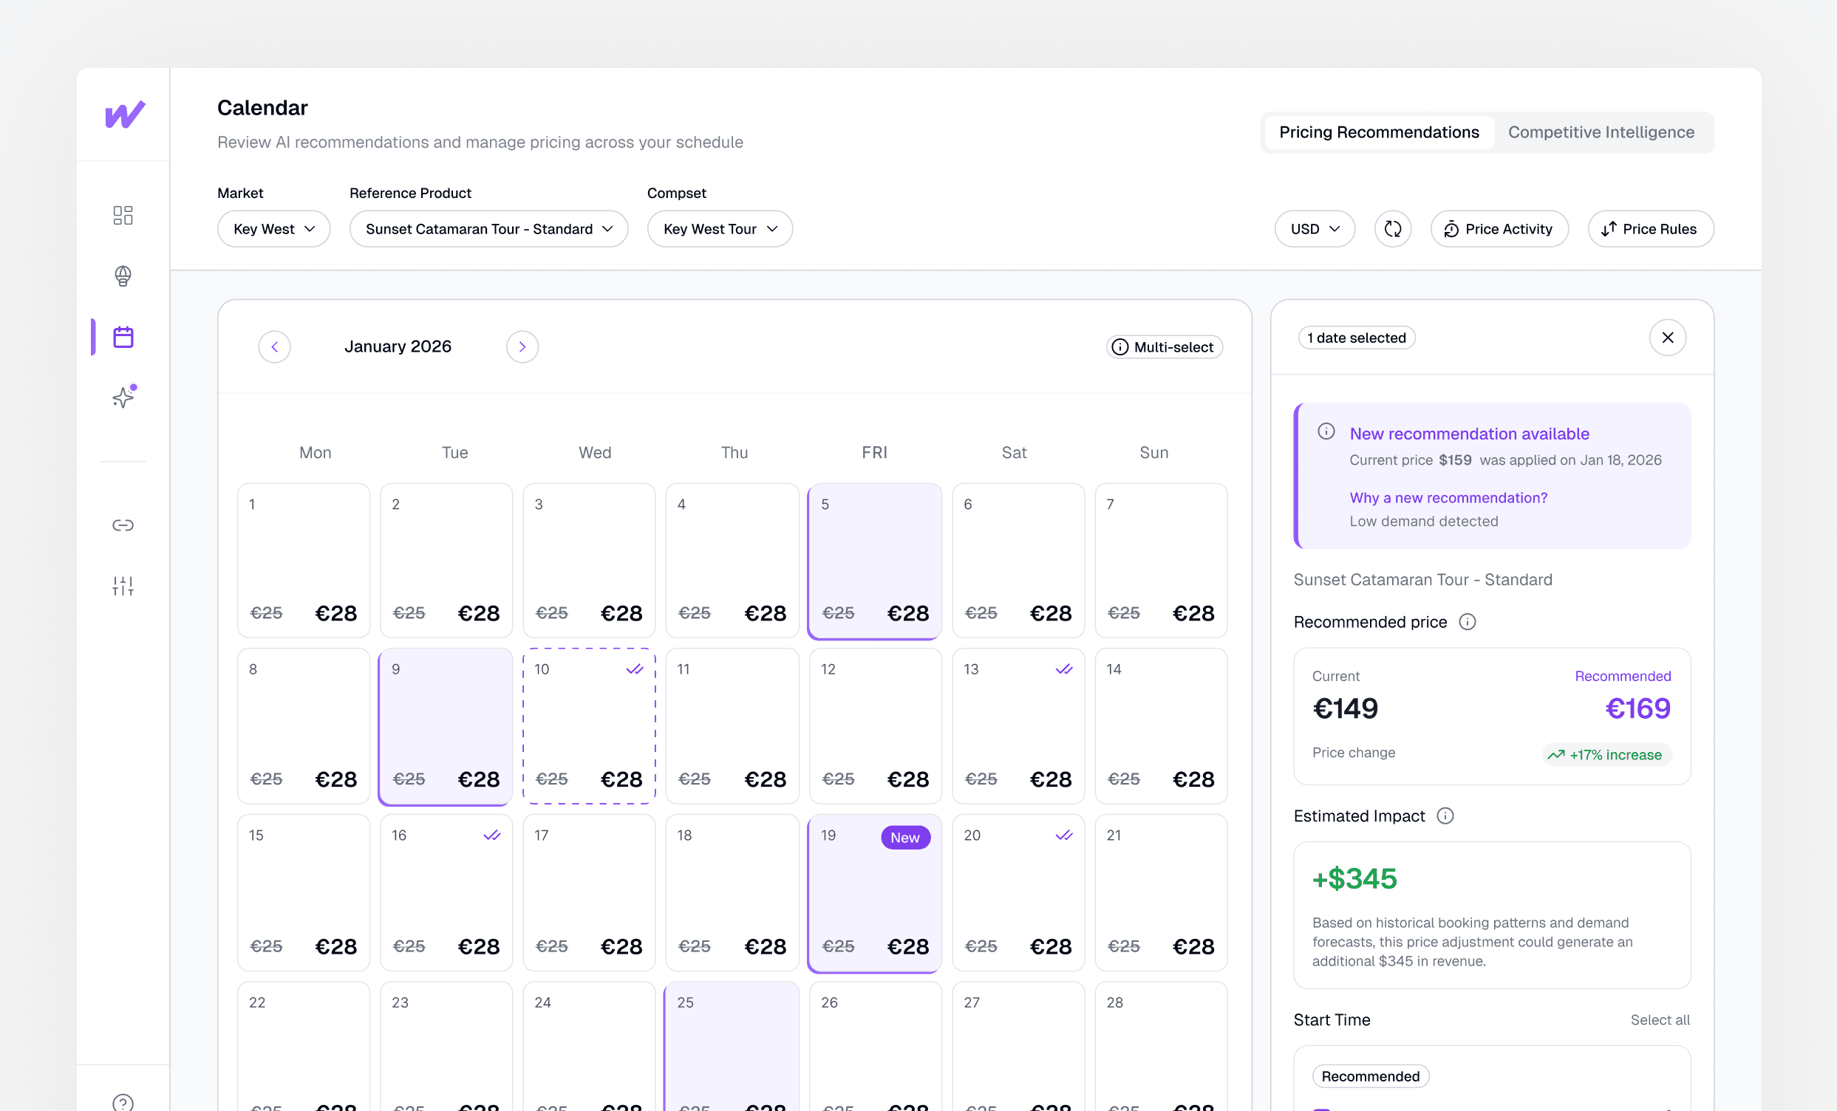The height and width of the screenshot is (1111, 1837).
Task: Open the sliders settings icon in sidebar
Action: pos(123,586)
